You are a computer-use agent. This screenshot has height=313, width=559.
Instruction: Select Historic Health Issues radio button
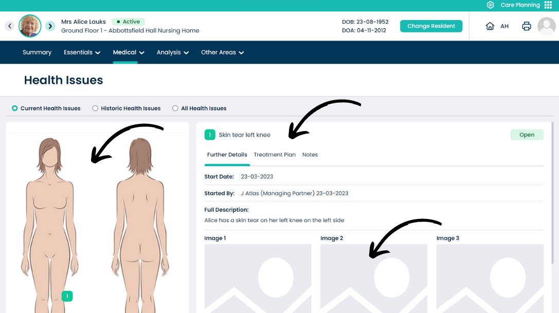[x=95, y=108]
